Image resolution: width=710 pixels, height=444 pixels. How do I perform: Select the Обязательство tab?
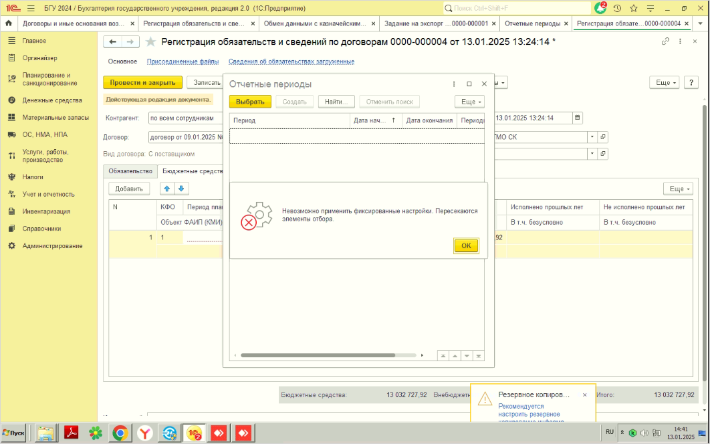130,171
